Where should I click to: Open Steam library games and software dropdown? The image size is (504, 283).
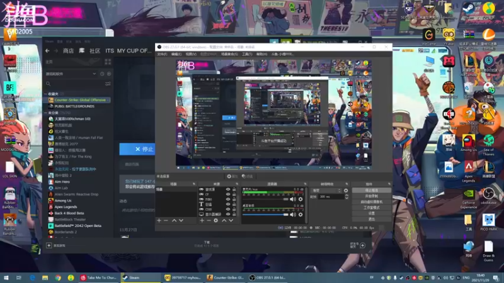pyautogui.click(x=71, y=74)
